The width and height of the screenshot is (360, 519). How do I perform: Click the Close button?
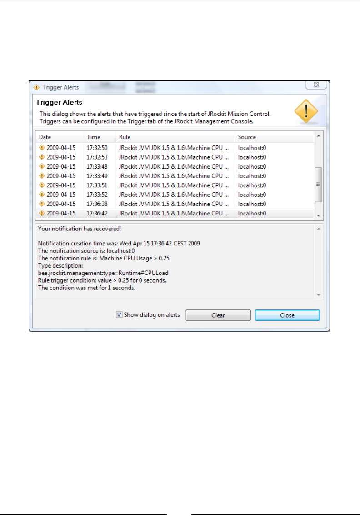coord(287,315)
